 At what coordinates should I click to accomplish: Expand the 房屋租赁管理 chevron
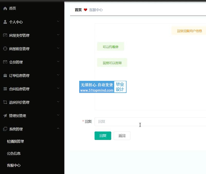pyautogui.click(x=58, y=48)
